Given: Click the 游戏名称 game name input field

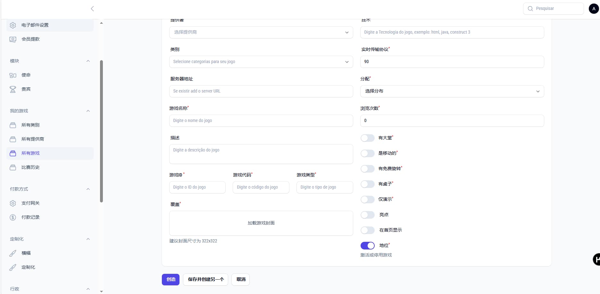Looking at the screenshot, I should point(261,121).
